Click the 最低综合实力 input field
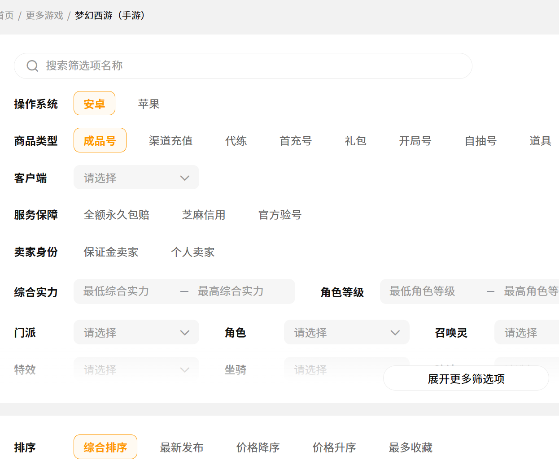 pyautogui.click(x=126, y=291)
